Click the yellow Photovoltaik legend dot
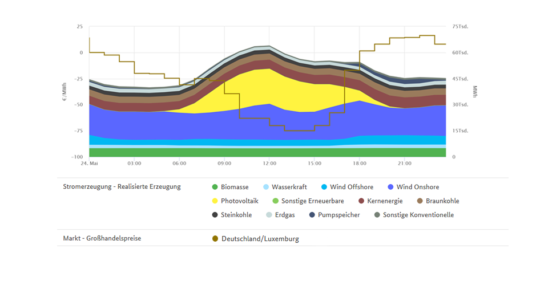This screenshot has width=548, height=285. 215,201
